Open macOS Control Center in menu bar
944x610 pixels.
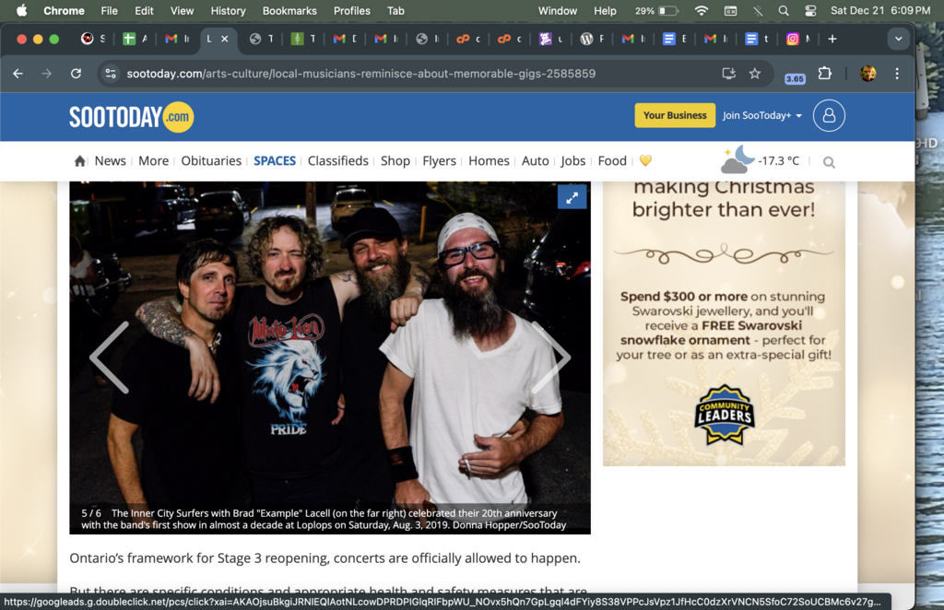pyautogui.click(x=810, y=11)
